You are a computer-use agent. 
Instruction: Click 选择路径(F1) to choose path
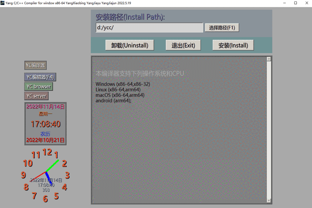coord(222,28)
